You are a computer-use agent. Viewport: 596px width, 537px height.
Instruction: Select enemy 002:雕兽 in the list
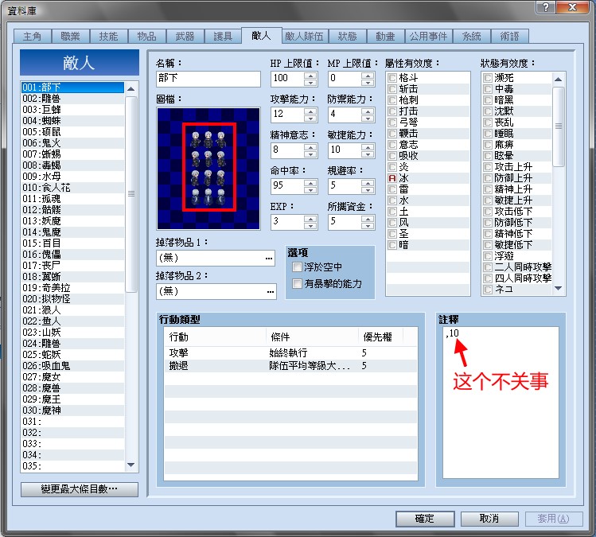tap(72, 99)
